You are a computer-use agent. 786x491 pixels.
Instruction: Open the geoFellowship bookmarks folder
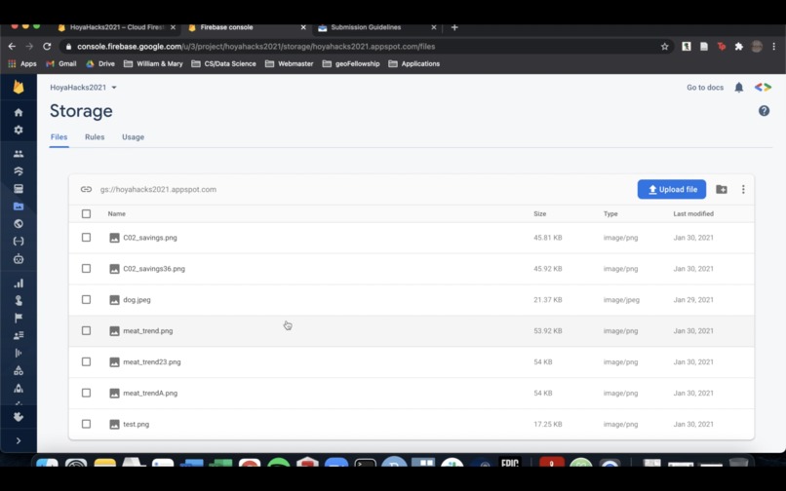(x=351, y=63)
